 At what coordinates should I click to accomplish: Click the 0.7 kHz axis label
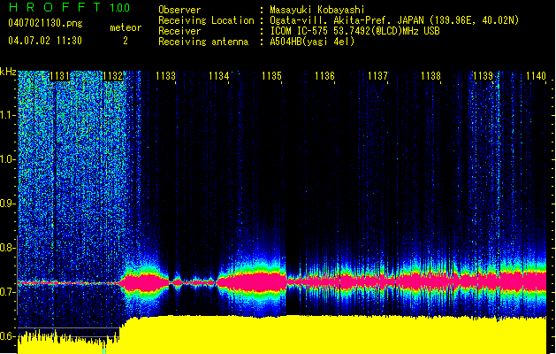click(x=7, y=292)
